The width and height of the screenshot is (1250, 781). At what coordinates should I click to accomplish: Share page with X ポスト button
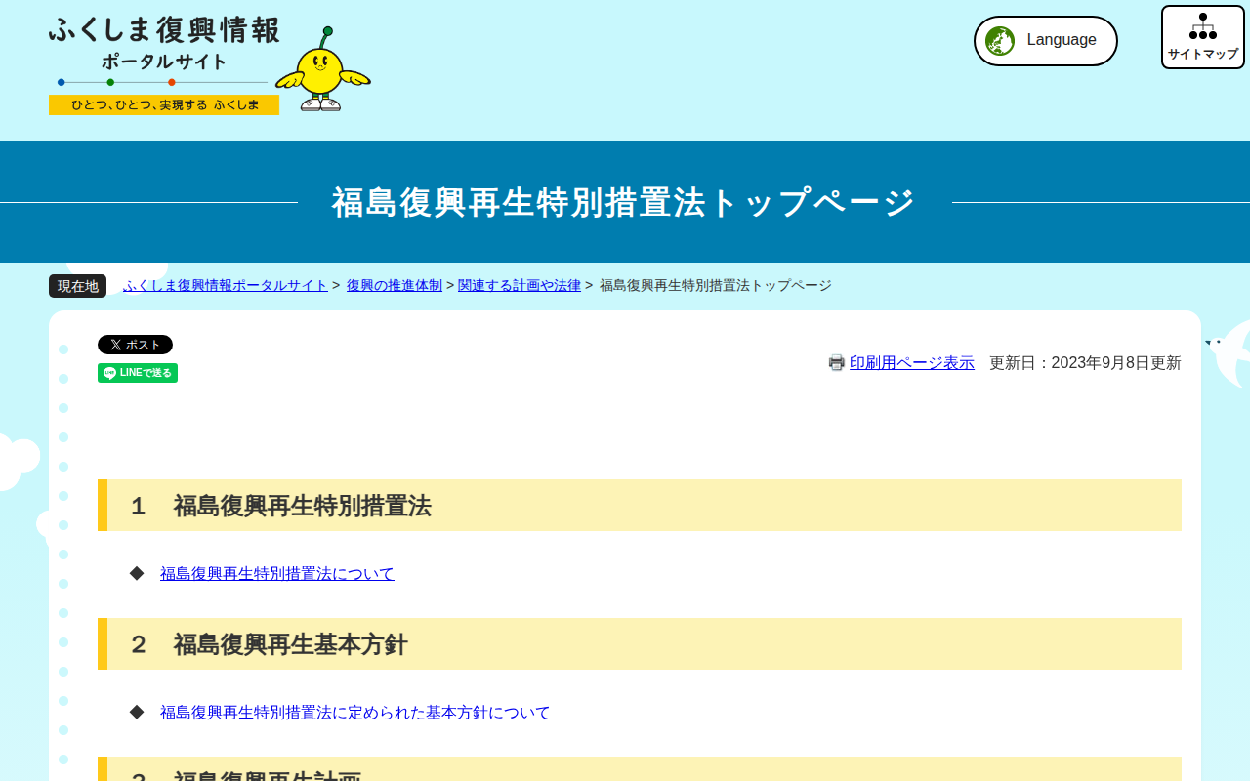[x=135, y=345]
